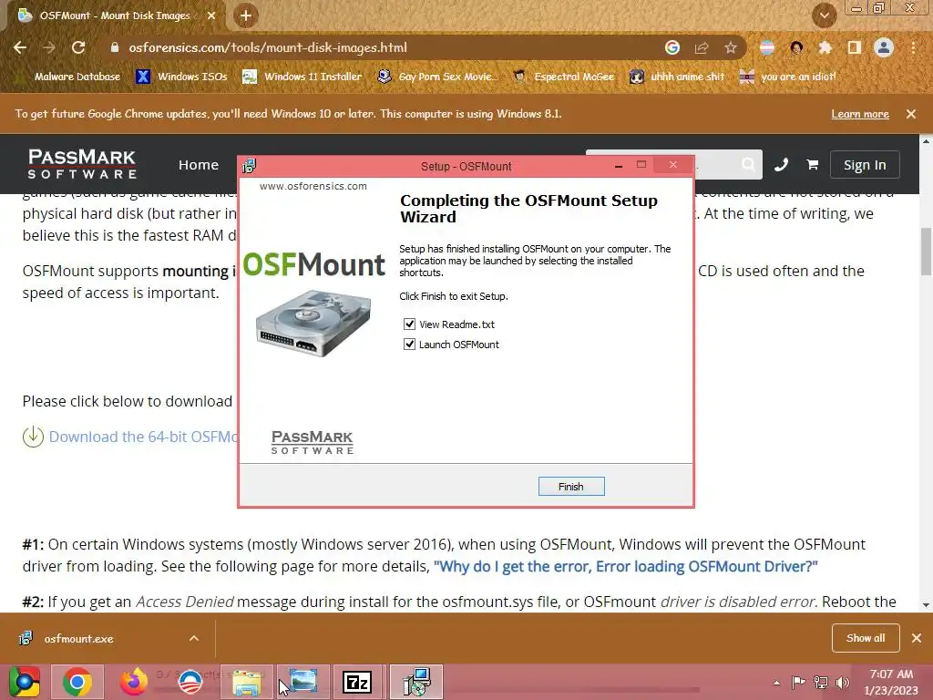Close the downloads bar

click(917, 638)
